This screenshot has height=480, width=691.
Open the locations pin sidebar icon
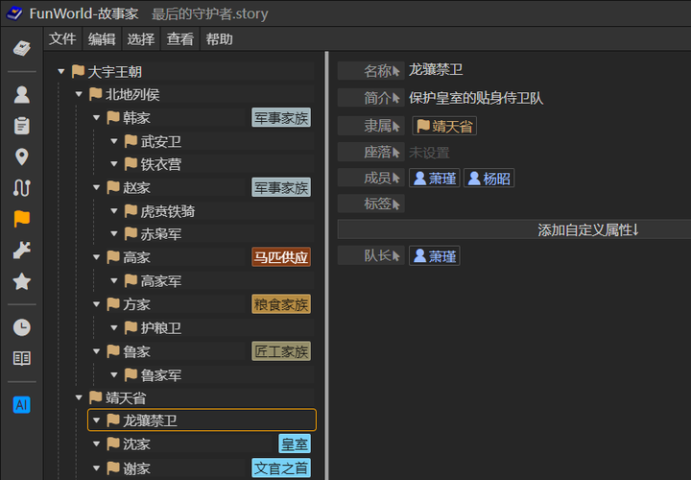tap(21, 157)
